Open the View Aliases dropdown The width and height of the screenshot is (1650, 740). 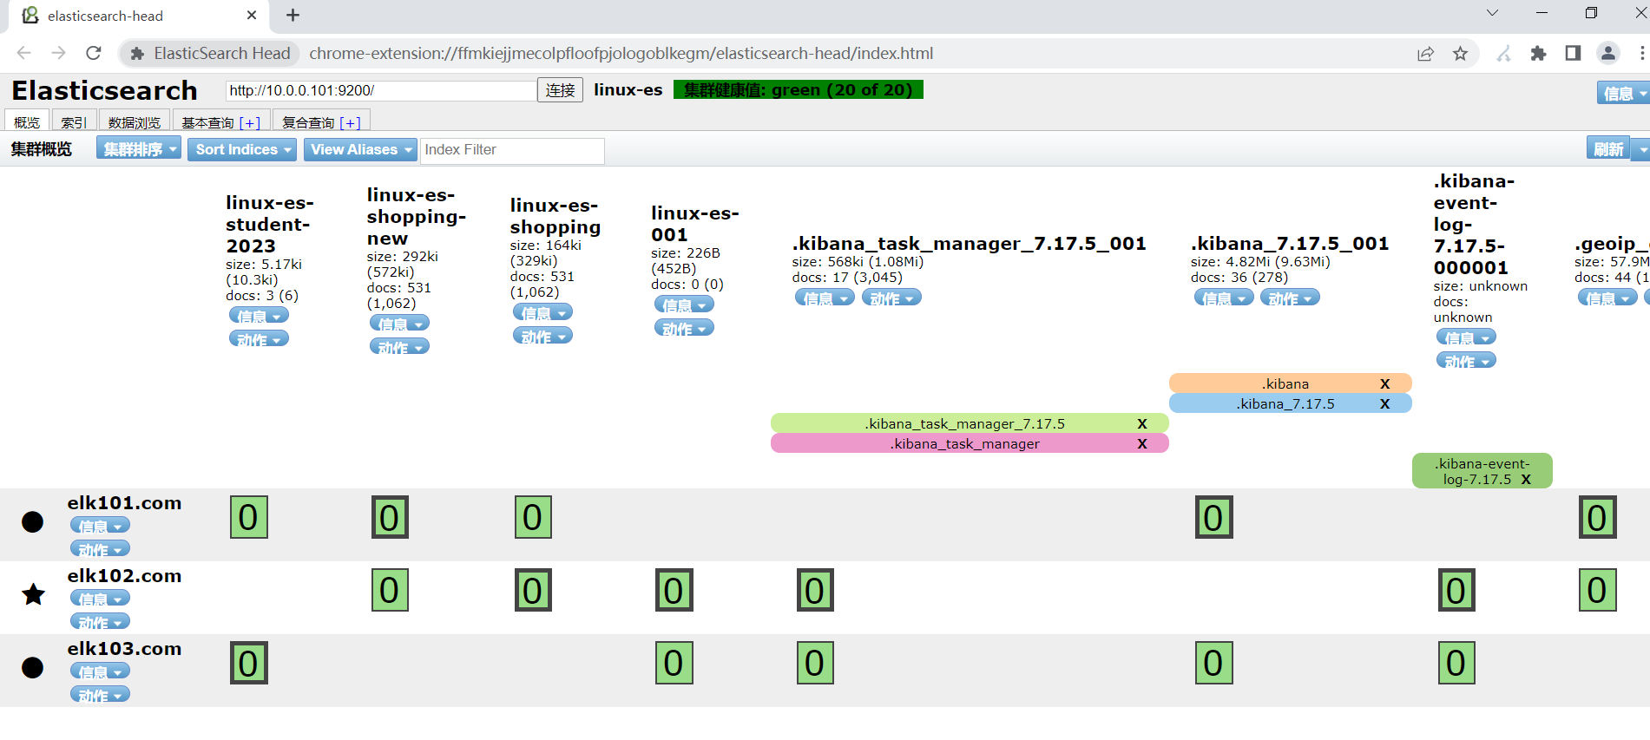click(x=360, y=149)
